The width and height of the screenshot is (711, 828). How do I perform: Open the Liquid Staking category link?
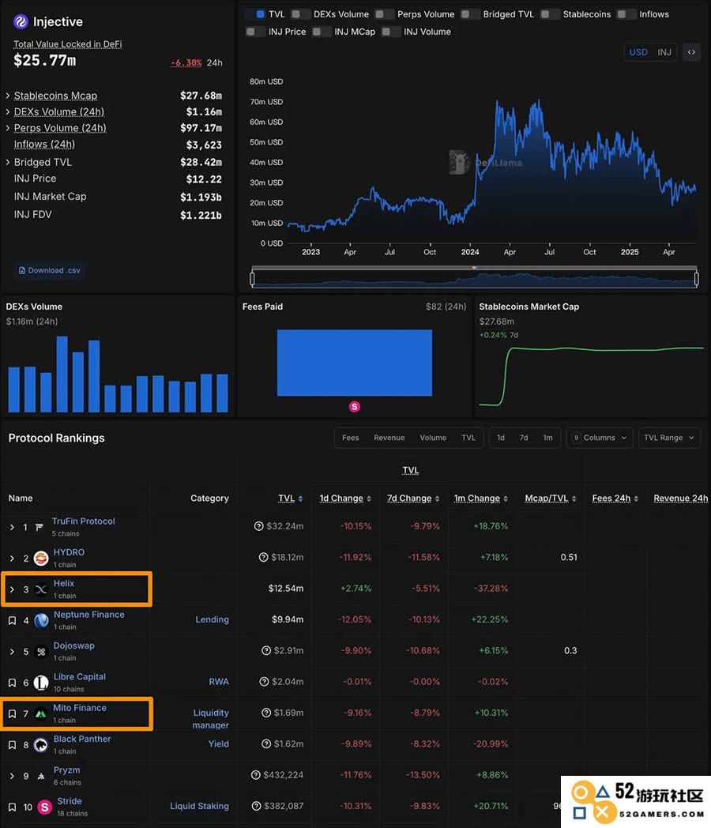[x=200, y=807]
